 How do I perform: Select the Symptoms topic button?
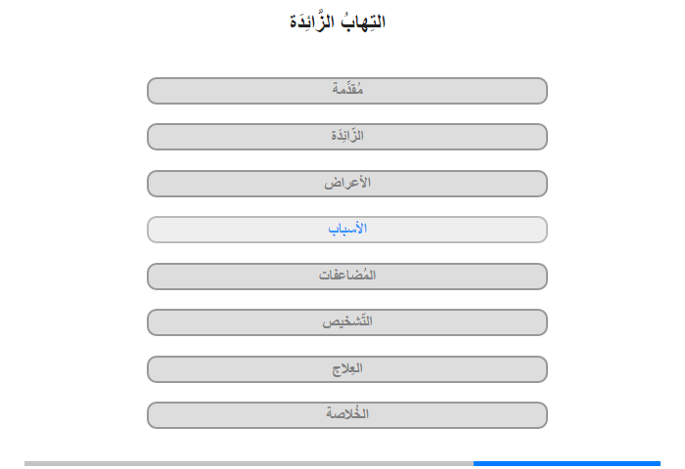point(347,184)
